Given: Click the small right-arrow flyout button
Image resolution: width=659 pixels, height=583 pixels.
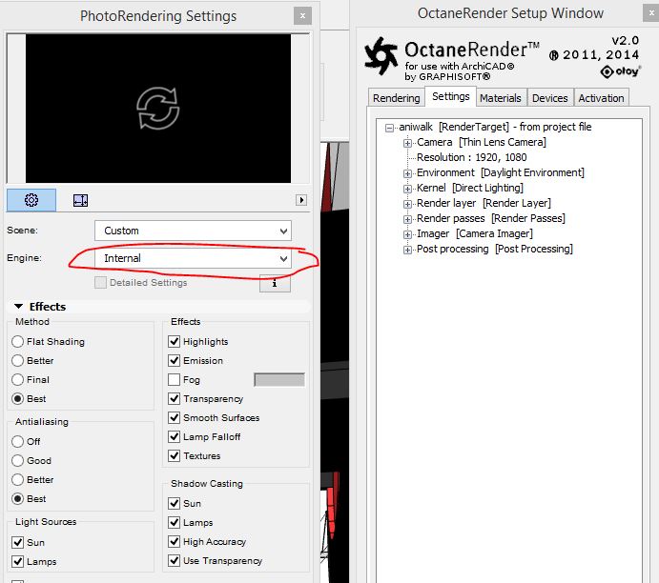Looking at the screenshot, I should (301, 200).
